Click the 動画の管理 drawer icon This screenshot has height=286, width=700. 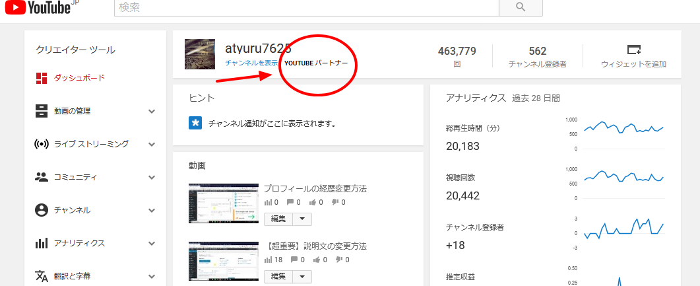(42, 111)
